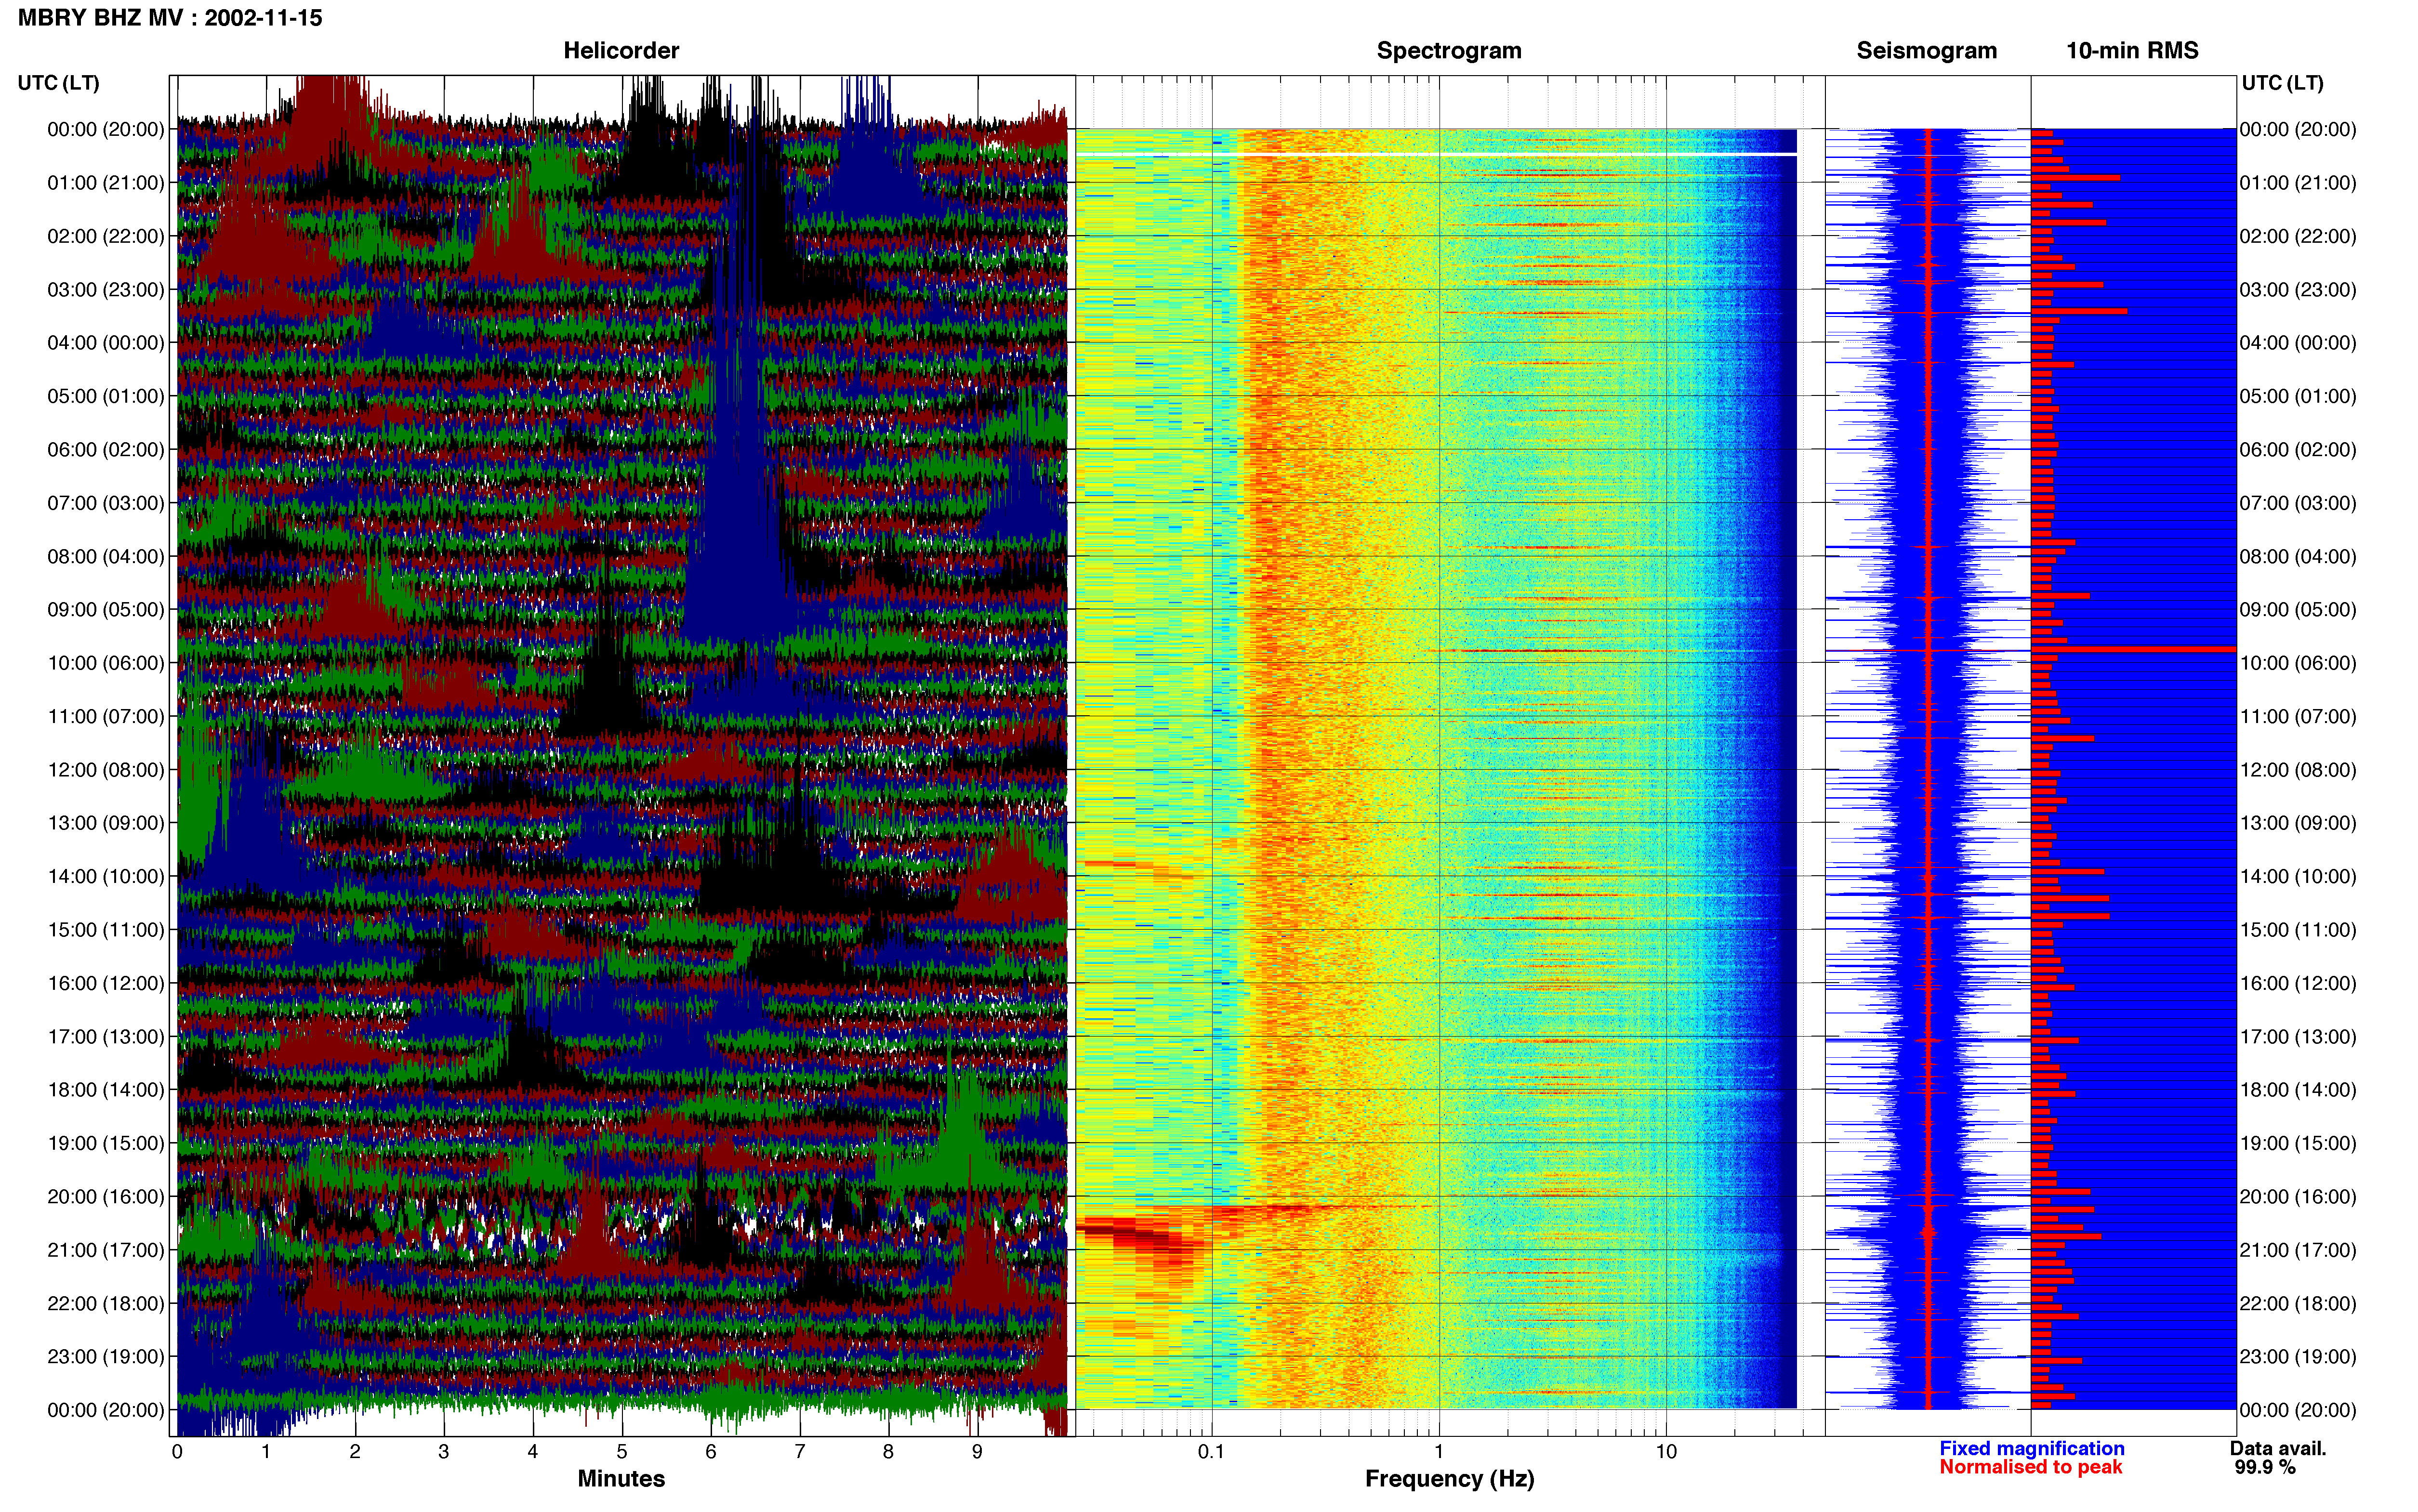
Task: Click the left time label '08:00 (04:00)'
Action: (106, 557)
